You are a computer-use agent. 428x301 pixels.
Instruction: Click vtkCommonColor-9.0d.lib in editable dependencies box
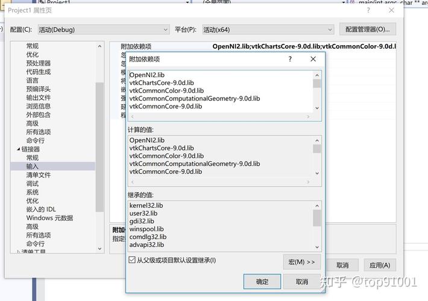tap(166, 91)
